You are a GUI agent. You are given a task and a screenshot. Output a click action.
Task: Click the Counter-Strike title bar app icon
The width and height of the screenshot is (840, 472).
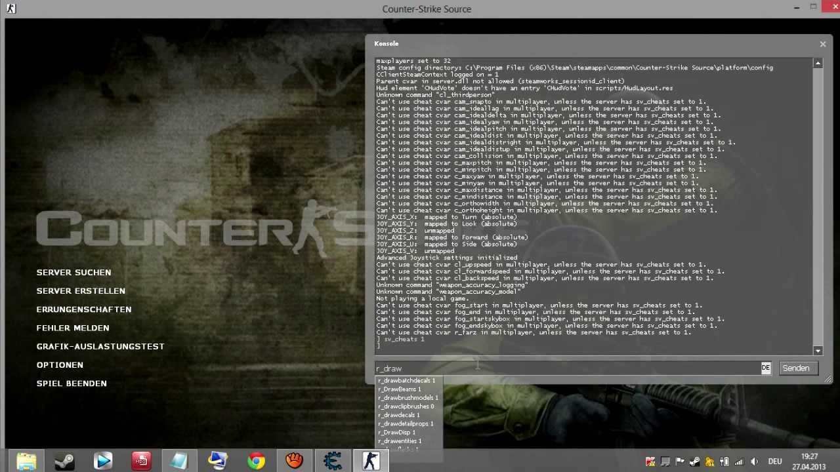(x=10, y=9)
